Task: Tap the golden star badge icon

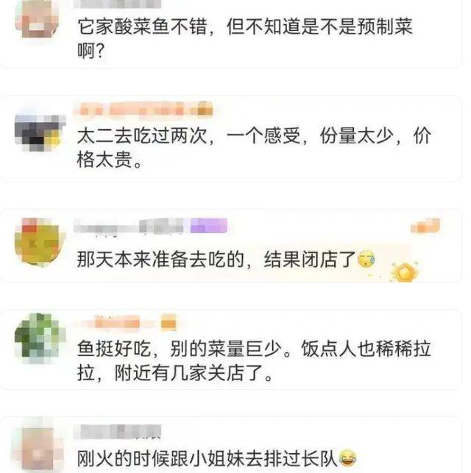Action: (x=405, y=271)
